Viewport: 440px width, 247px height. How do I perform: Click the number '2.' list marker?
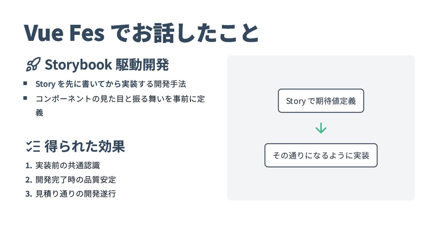[x=29, y=180]
